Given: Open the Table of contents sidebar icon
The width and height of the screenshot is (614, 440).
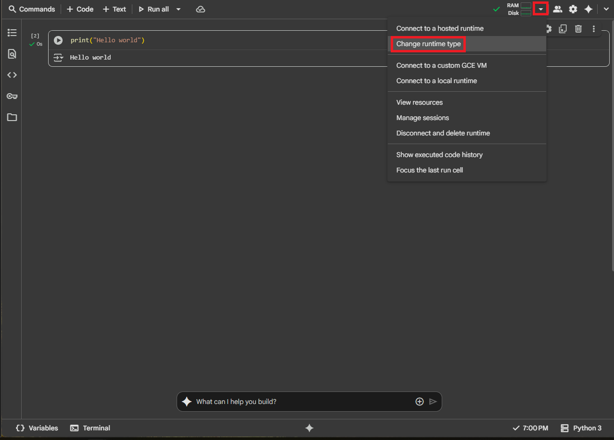Looking at the screenshot, I should click(x=12, y=33).
